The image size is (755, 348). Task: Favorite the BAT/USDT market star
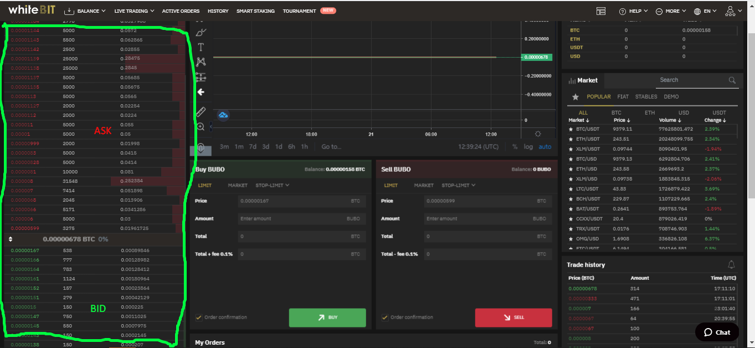click(571, 209)
